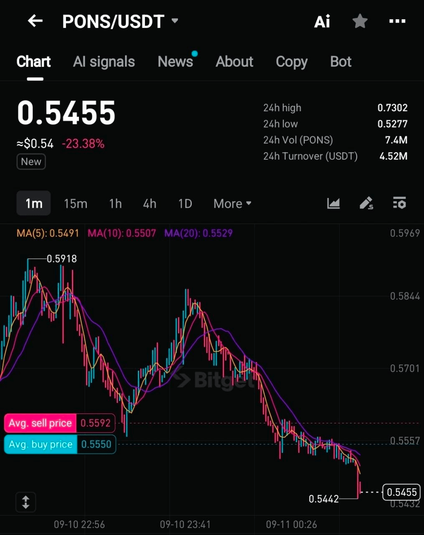Tap the chart high label 0.5918
Screen dimensions: 424x535
click(x=62, y=259)
